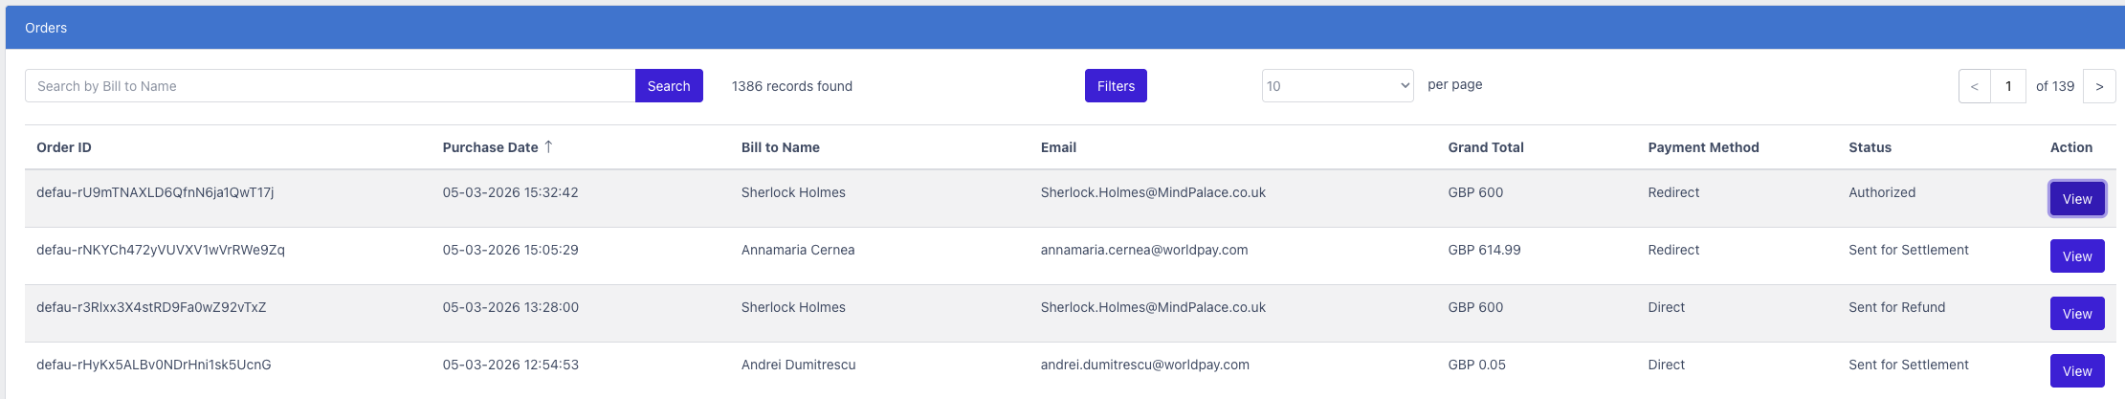Click the Payment Method column header
Image resolution: width=2125 pixels, height=399 pixels.
coord(1703,147)
